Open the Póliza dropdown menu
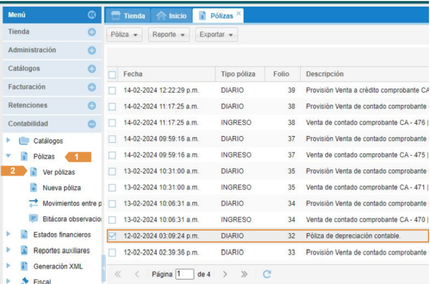Screen dimensions: 430x284 coord(124,35)
